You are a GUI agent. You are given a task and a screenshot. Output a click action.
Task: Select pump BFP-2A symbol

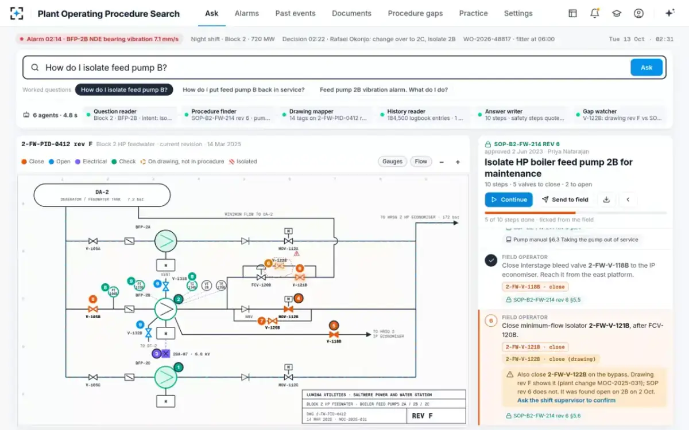pyautogui.click(x=165, y=241)
